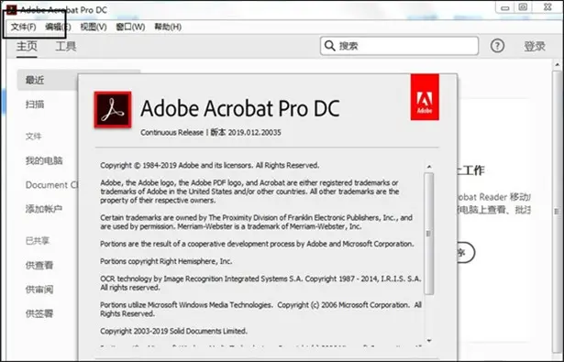
Task: Select 扫描 in the sidebar
Action: click(35, 104)
